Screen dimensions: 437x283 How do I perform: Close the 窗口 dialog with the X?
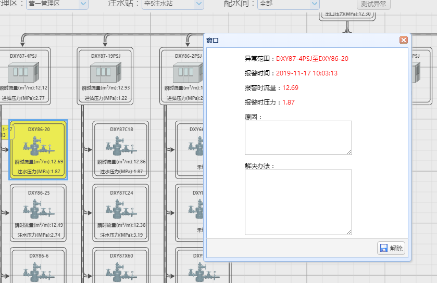point(403,40)
